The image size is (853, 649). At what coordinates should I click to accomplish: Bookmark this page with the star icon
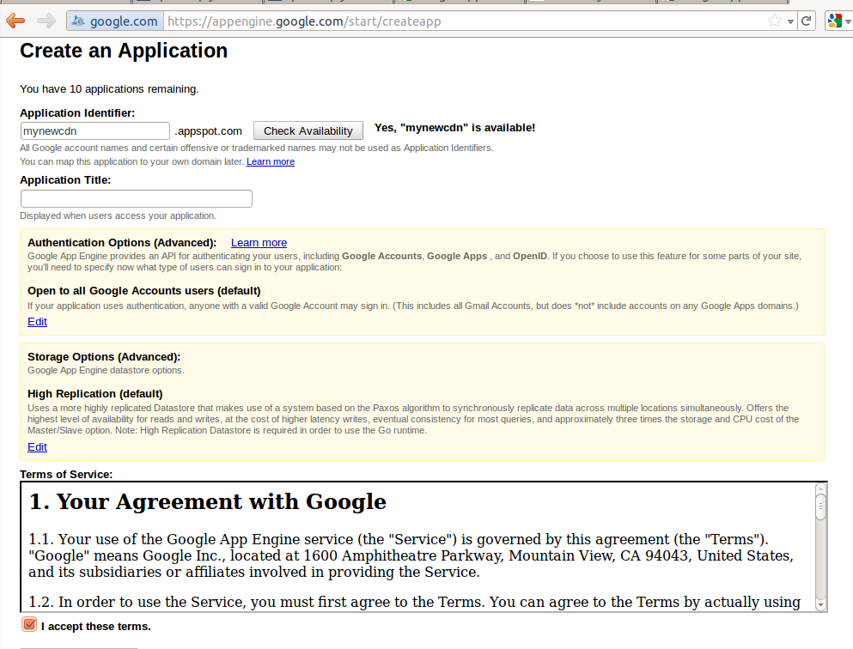click(775, 21)
